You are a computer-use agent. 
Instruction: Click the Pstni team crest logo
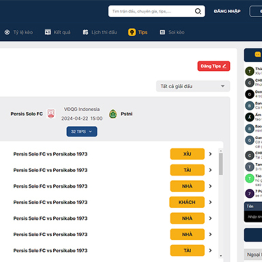113,114
